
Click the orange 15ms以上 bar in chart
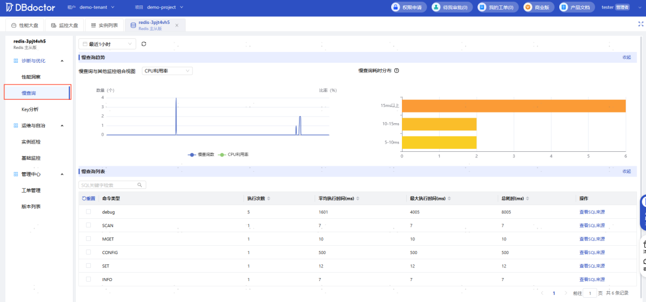513,106
